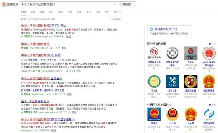Image resolution: width=218 pixels, height=133 pixels.
Task: View 快照 of the 360doc result
Action: tap(79, 71)
